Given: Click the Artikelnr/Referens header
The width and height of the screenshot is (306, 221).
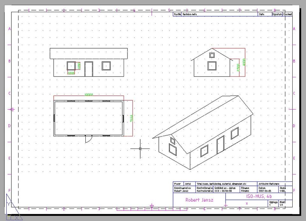Looking at the screenshot, I should 269,184.
